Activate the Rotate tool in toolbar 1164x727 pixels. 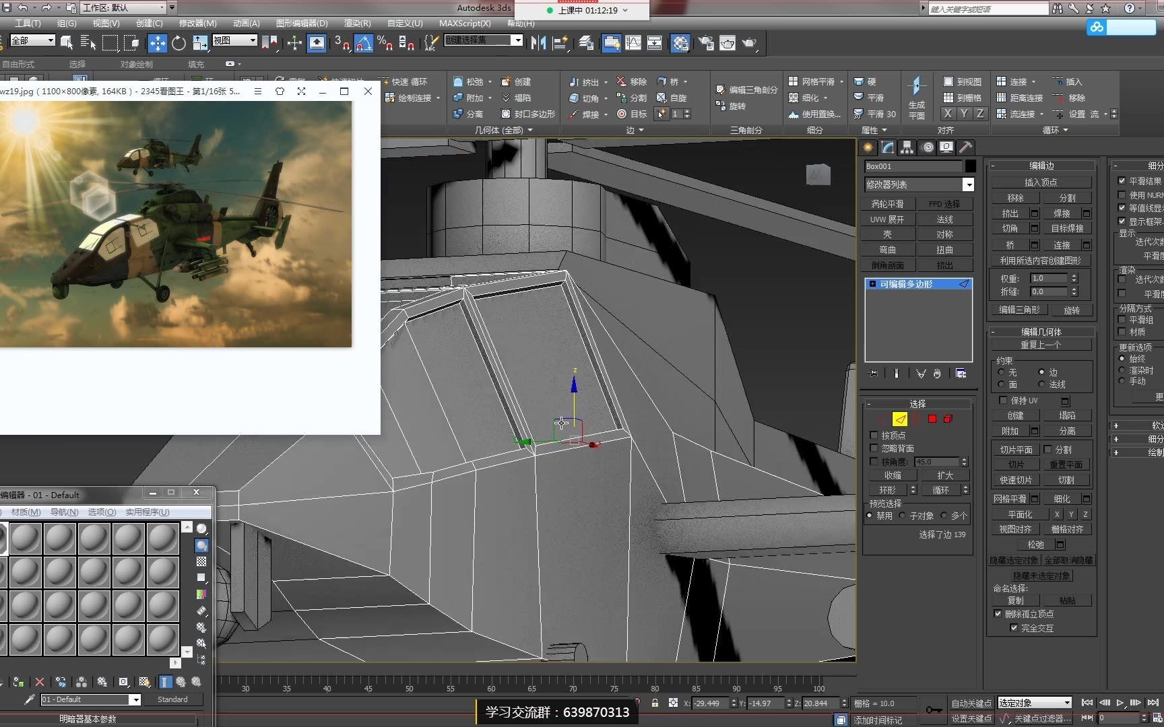(x=179, y=43)
